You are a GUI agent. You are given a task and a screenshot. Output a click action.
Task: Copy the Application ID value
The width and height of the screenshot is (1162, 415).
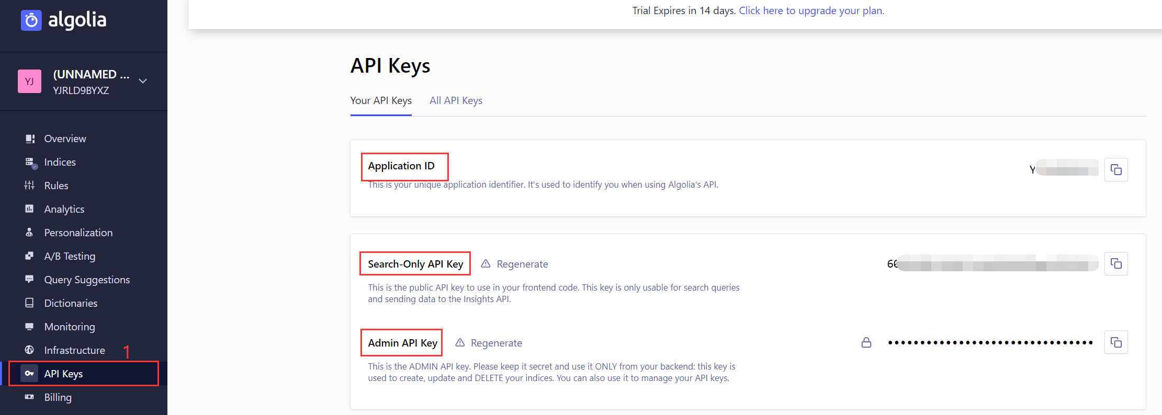[1116, 169]
